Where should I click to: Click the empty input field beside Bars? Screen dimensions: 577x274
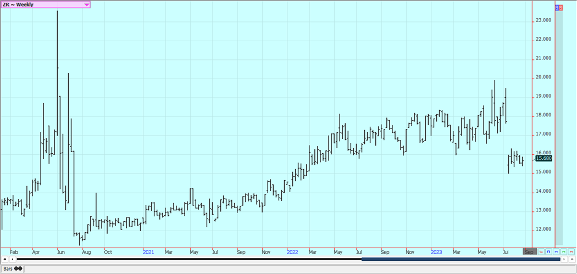300,269
